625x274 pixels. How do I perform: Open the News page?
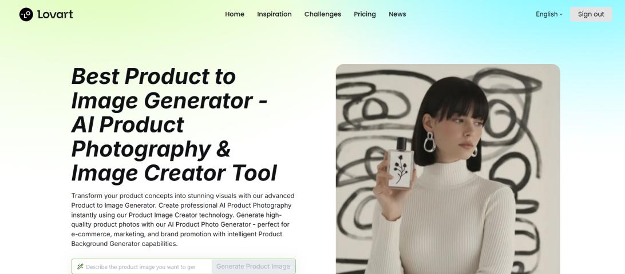tap(397, 14)
